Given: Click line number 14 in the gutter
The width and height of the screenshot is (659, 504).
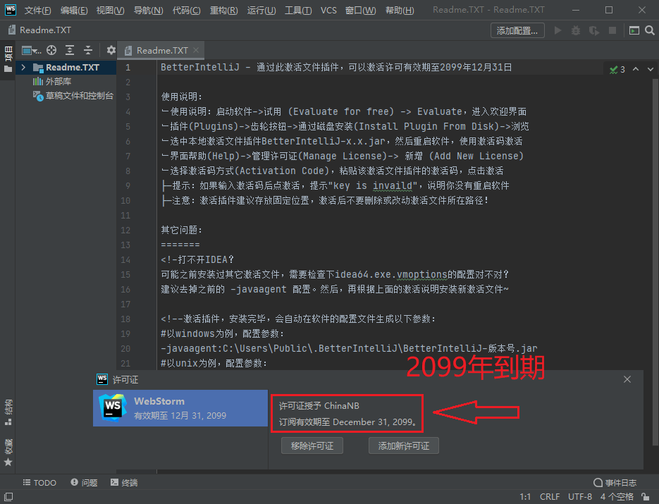Looking at the screenshot, I should (125, 260).
